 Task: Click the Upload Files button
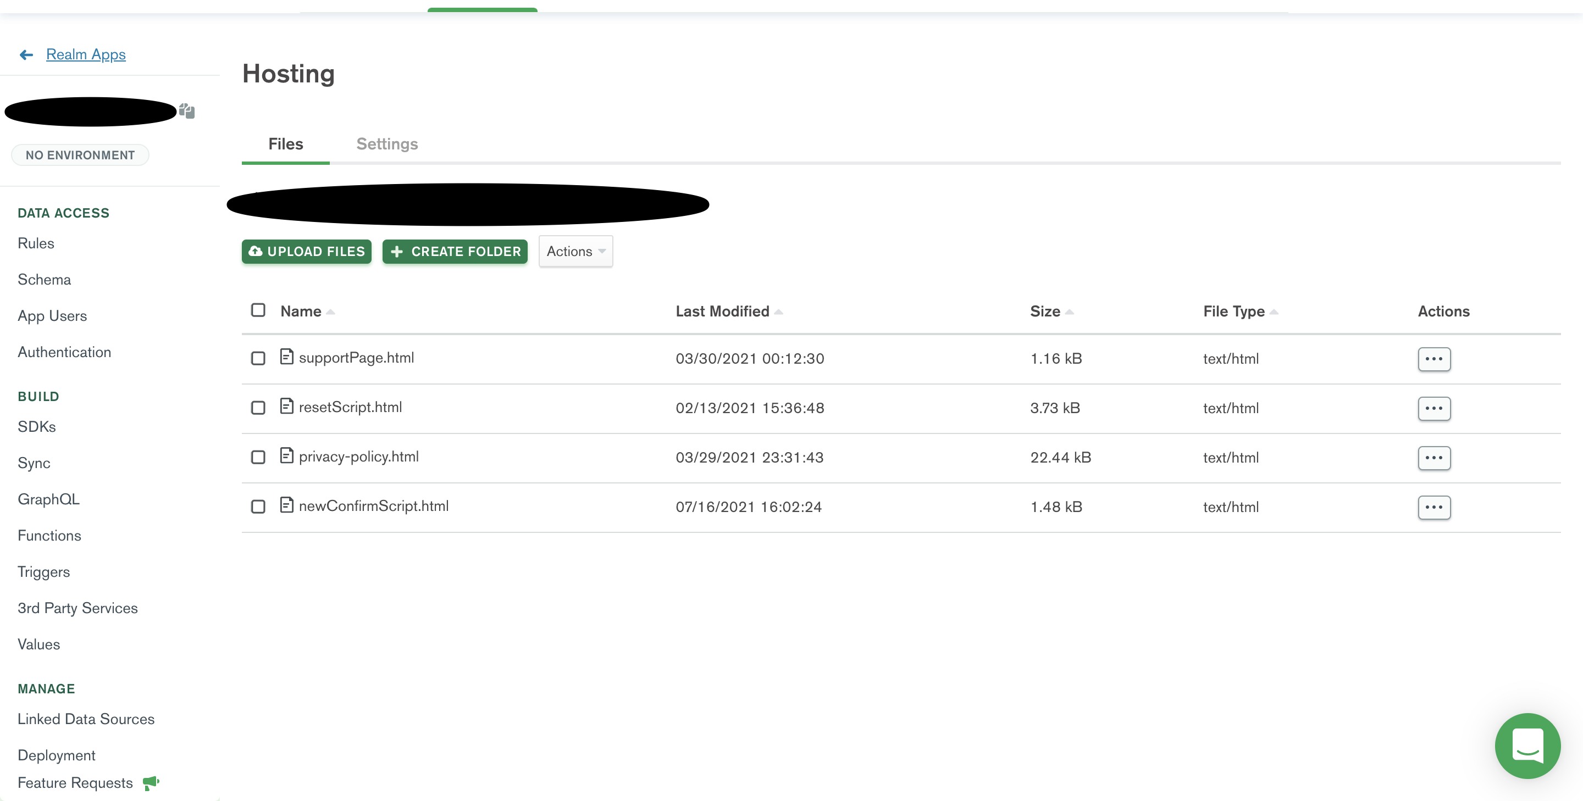point(306,251)
